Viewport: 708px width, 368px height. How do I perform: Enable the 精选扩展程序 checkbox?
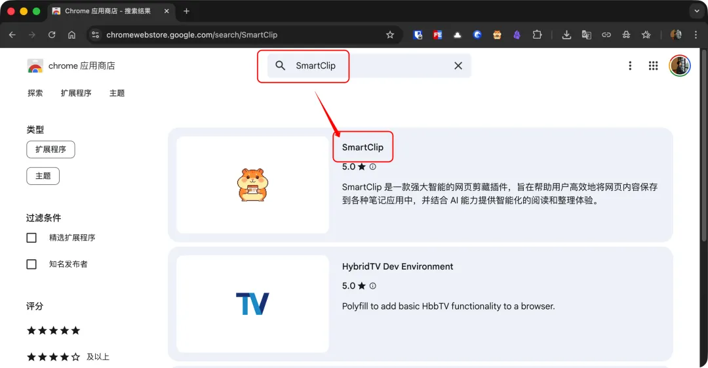point(31,238)
